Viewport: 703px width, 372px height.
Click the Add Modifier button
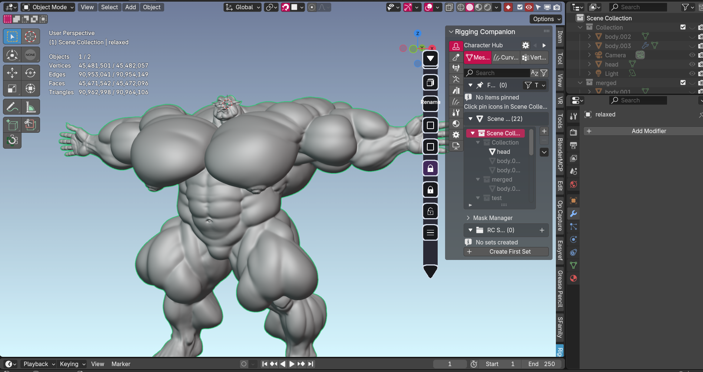click(x=649, y=131)
